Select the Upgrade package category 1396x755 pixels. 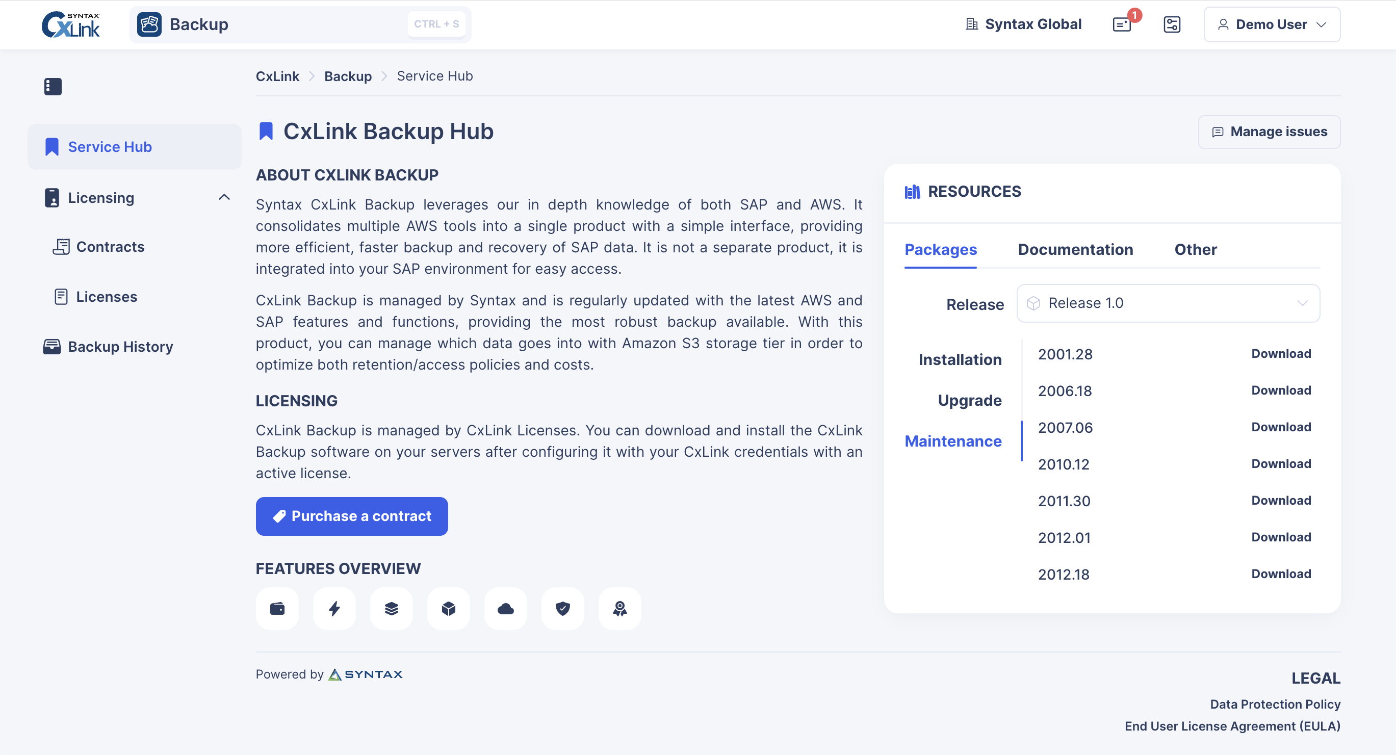point(969,400)
